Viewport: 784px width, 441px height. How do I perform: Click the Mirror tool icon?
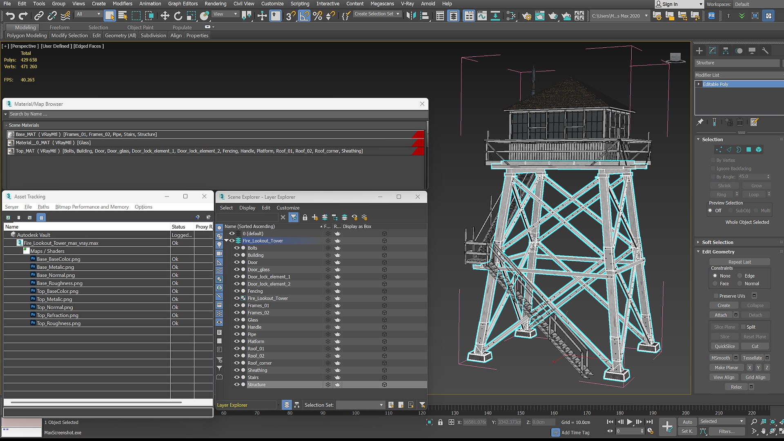411,16
